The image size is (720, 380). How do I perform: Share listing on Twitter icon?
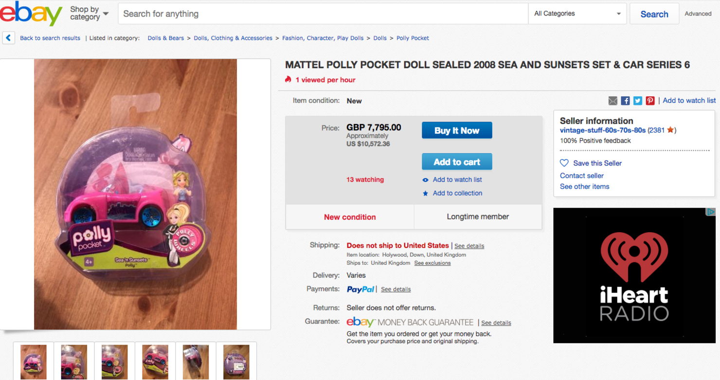tap(638, 101)
